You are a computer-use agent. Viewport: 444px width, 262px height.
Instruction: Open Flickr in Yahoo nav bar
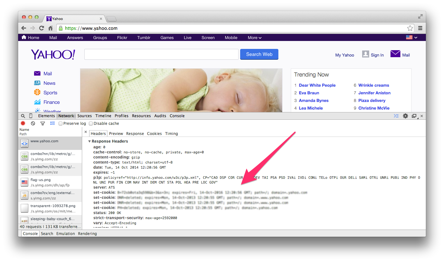[x=122, y=37]
